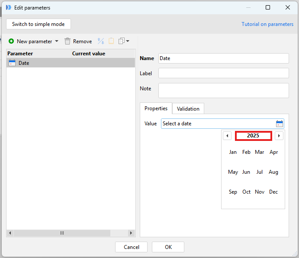Image resolution: width=299 pixels, height=258 pixels.
Task: Close the Edit parameters dialog
Action: (x=288, y=7)
